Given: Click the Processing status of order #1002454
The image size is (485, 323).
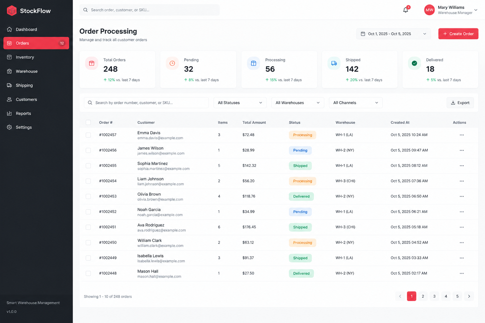Looking at the screenshot, I should coord(302,181).
